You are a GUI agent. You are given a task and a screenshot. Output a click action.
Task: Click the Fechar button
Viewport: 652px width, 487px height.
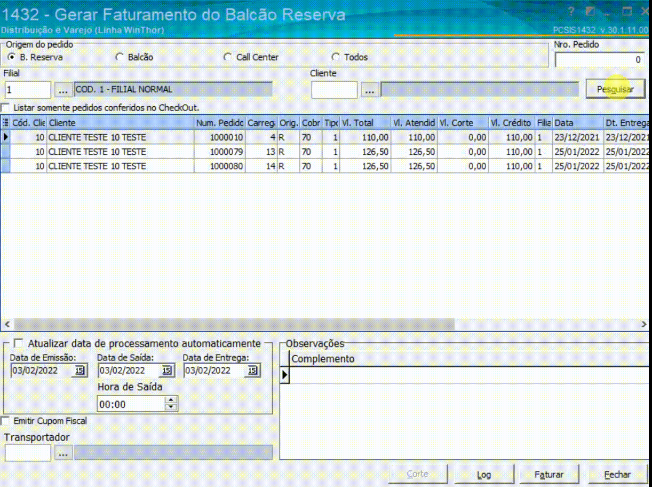coord(617,474)
